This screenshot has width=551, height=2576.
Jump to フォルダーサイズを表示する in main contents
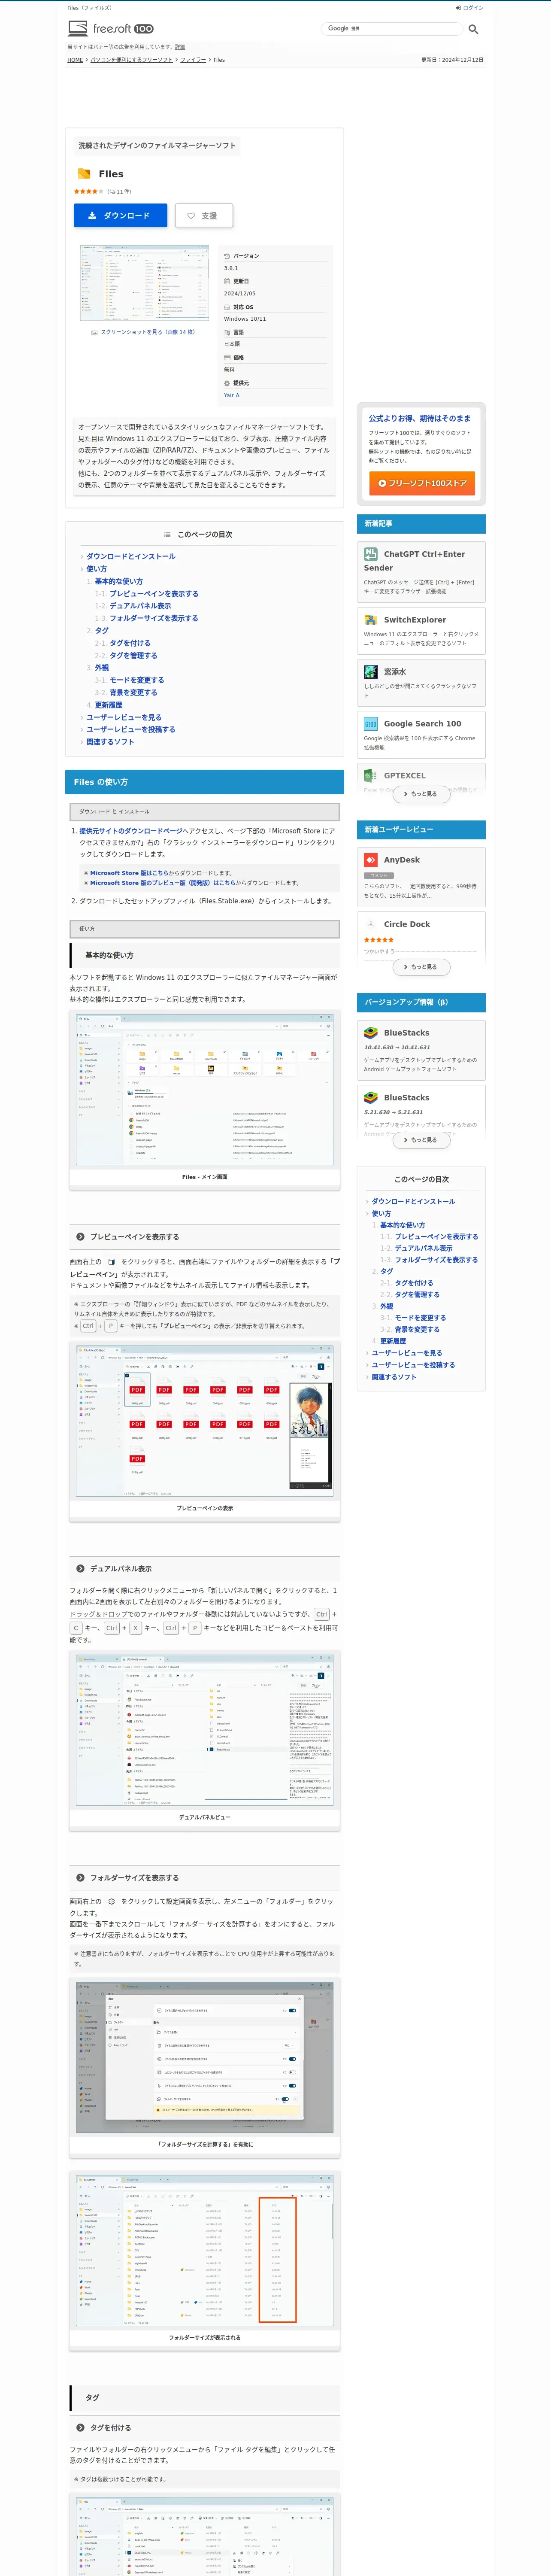tap(154, 618)
